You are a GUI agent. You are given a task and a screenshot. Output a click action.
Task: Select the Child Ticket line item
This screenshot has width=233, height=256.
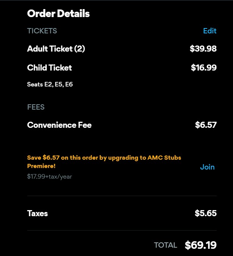(x=50, y=68)
